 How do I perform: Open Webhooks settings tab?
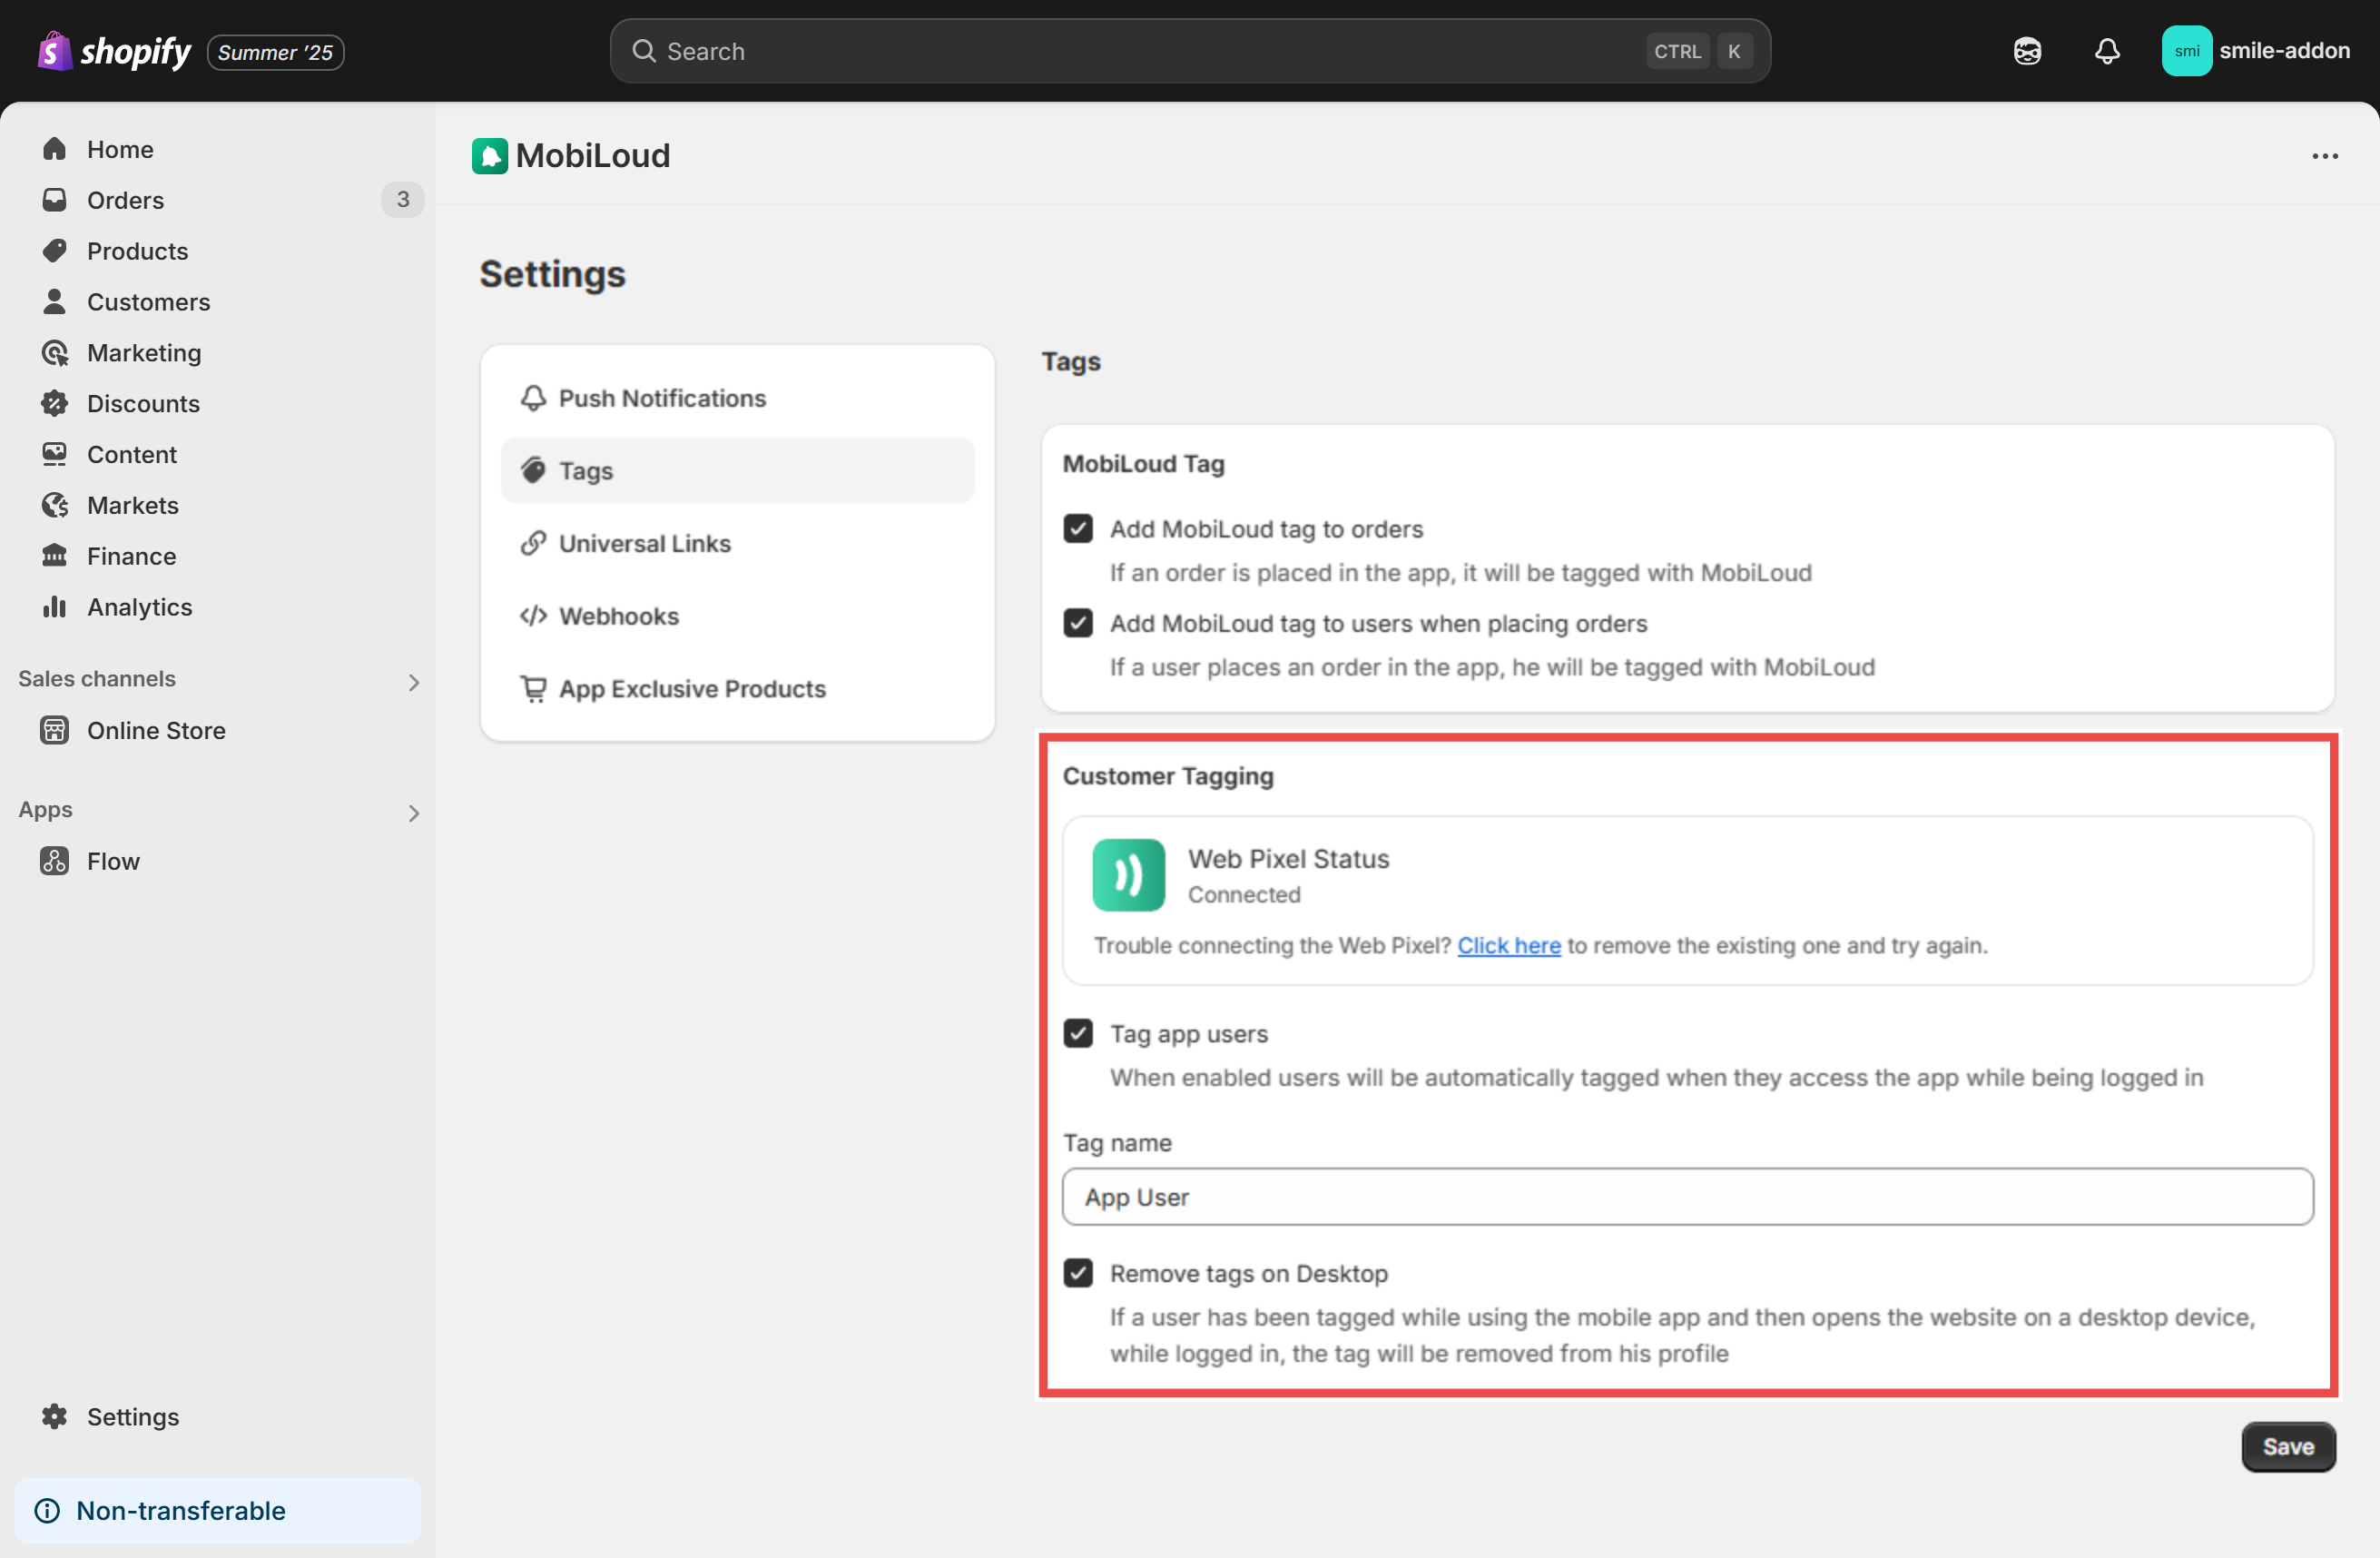tap(737, 616)
